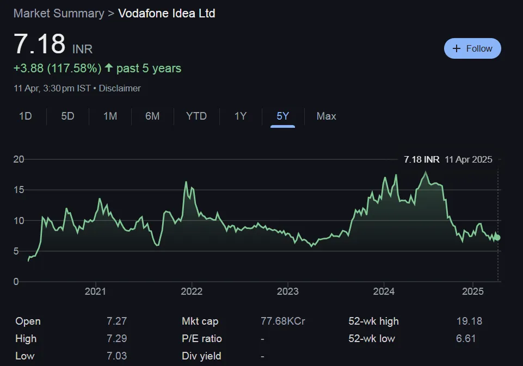
Task: Click the 52-wk high value 19.18
Action: coord(469,321)
